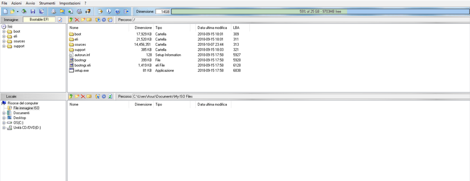Click the Add files icon in main toolbar
This screenshot has height=181, width=470.
pyautogui.click(x=100, y=12)
